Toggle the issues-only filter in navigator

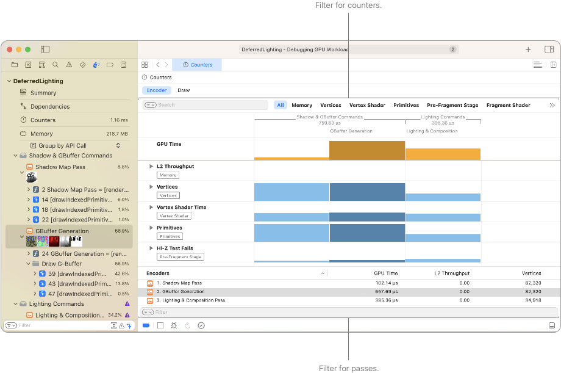(x=121, y=325)
